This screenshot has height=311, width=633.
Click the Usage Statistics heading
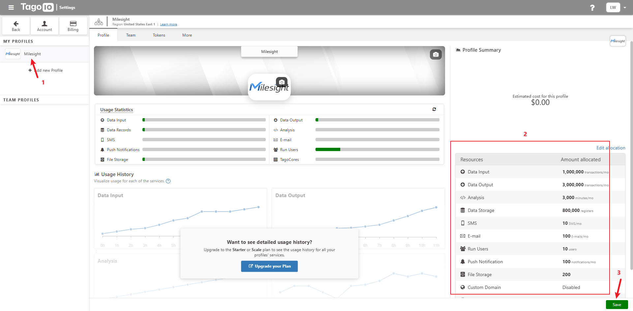coord(117,110)
